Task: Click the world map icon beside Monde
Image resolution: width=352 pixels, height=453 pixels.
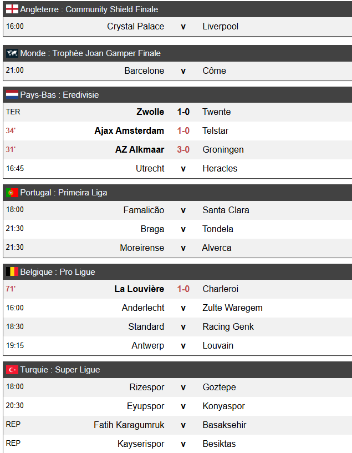Action: click(x=12, y=53)
